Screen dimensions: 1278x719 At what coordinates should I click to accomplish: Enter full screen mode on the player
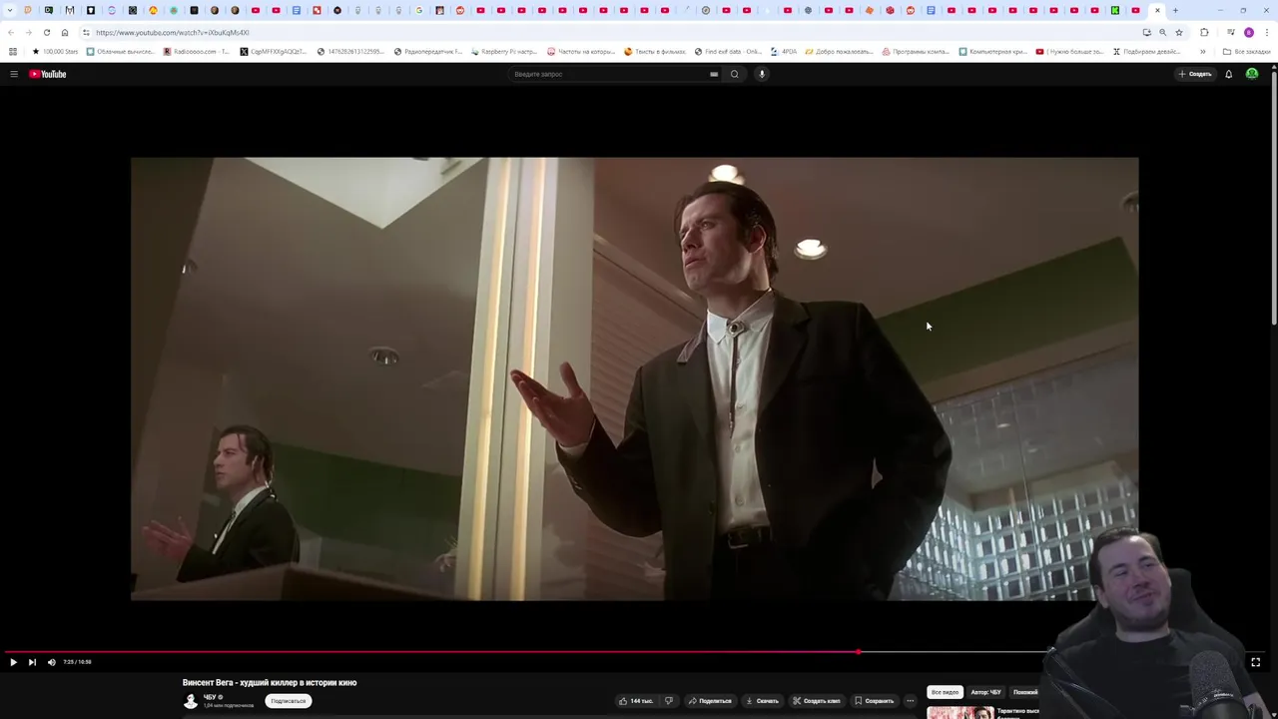pyautogui.click(x=1256, y=662)
